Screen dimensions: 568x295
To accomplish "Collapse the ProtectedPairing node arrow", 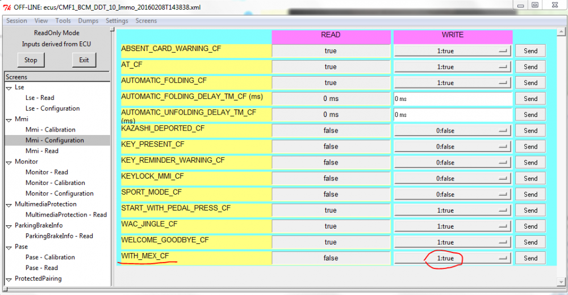I will pos(9,280).
